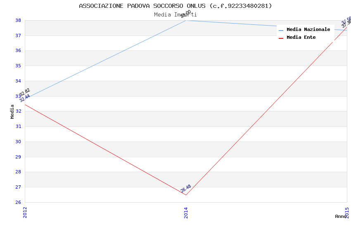Click the Media y-axis title
The height and width of the screenshot is (227, 351).
(x=12, y=111)
